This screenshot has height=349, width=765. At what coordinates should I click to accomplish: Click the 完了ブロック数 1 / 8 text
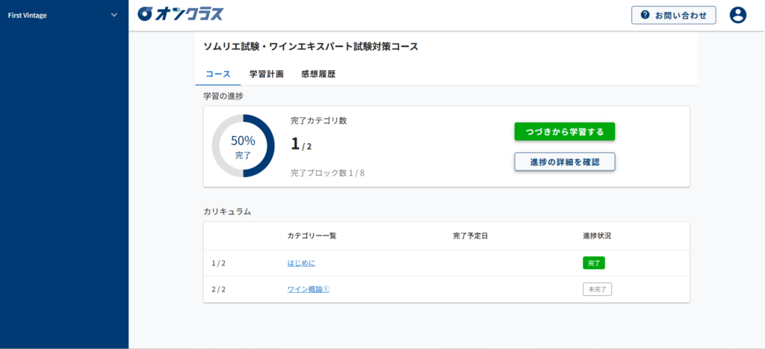pyautogui.click(x=327, y=173)
